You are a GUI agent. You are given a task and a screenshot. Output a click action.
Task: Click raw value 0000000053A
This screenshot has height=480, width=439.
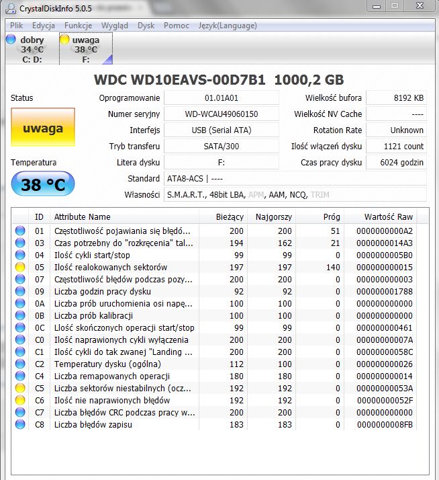[x=385, y=388]
